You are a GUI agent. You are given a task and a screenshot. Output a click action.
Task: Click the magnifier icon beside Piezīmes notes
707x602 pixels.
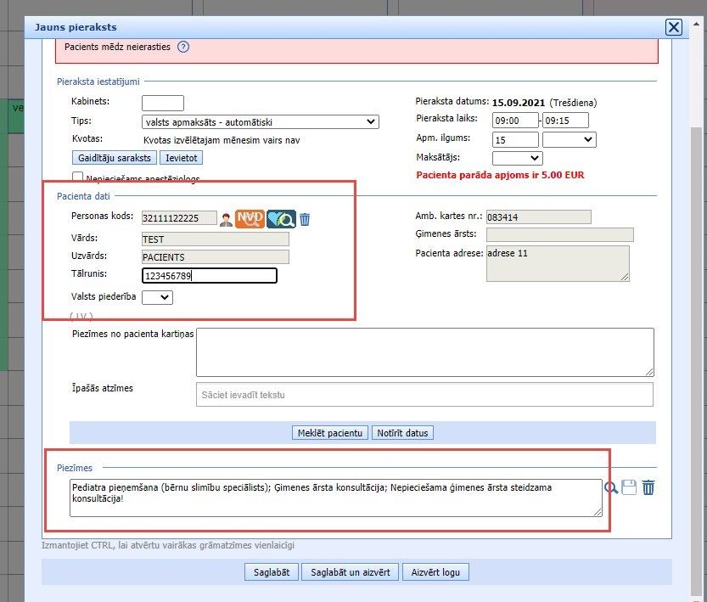(x=611, y=487)
